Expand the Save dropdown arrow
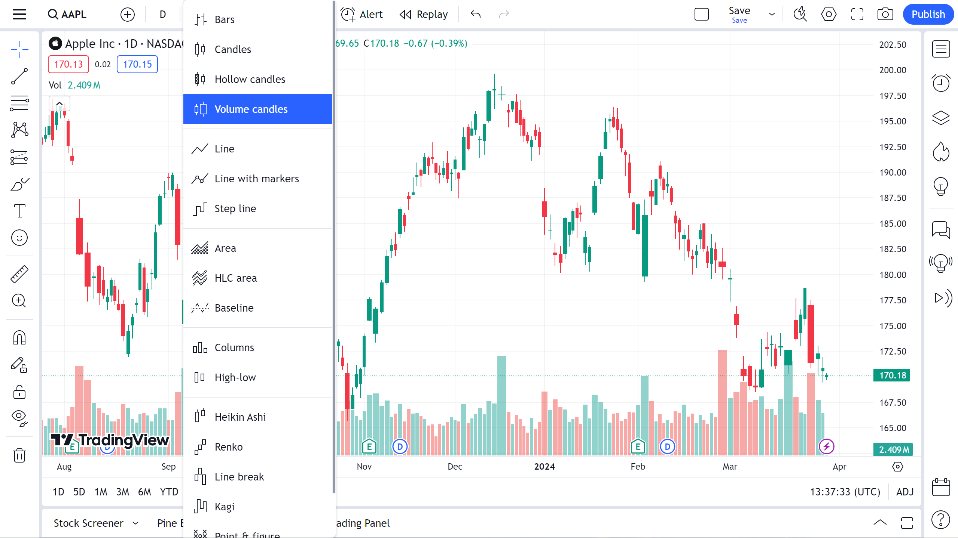Image resolution: width=958 pixels, height=538 pixels. 772,15
